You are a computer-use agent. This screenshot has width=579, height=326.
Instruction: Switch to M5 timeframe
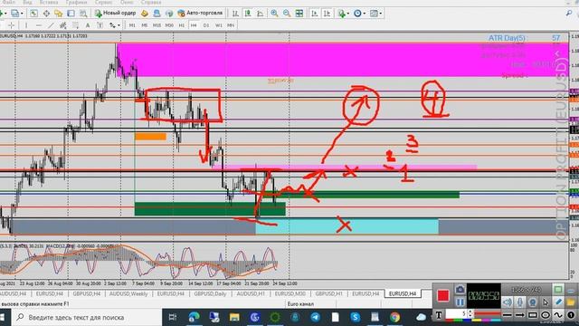coord(145,25)
